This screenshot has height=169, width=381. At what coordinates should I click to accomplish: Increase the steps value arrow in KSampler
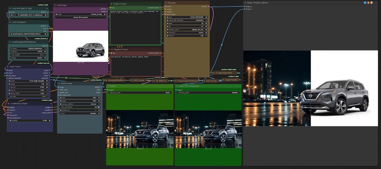[x=206, y=23]
